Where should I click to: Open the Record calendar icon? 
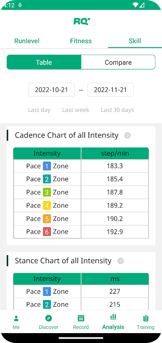click(x=81, y=318)
